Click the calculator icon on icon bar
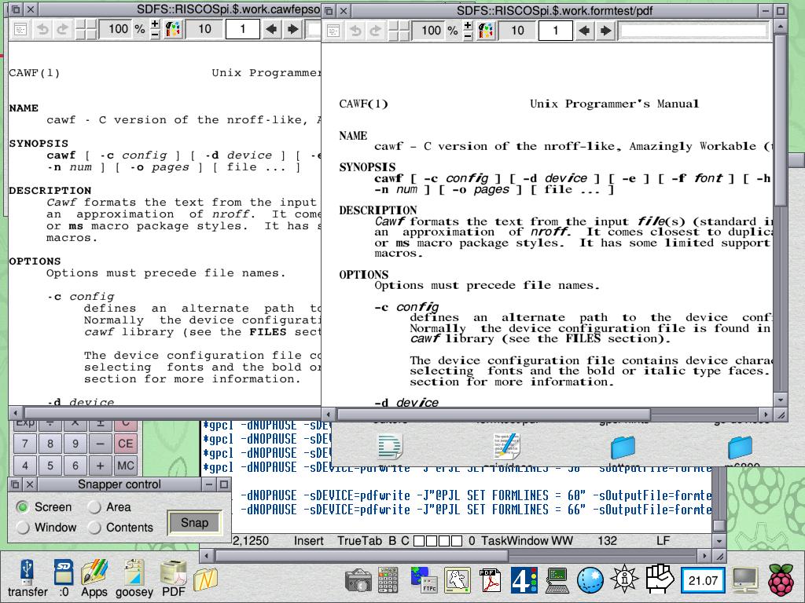This screenshot has width=805, height=603. (x=388, y=580)
